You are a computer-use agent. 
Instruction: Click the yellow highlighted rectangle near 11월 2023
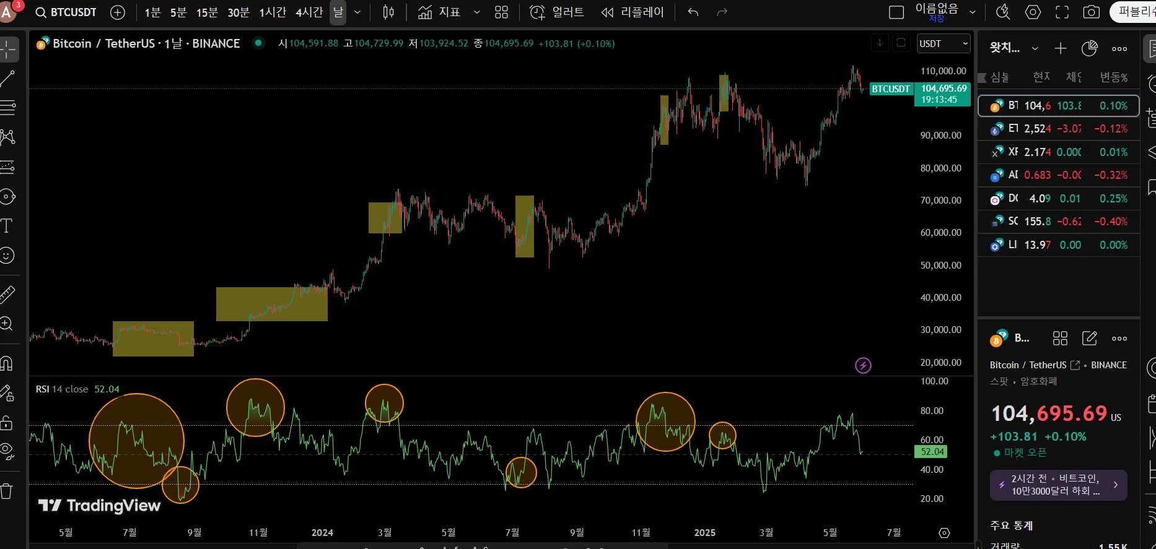[271, 304]
